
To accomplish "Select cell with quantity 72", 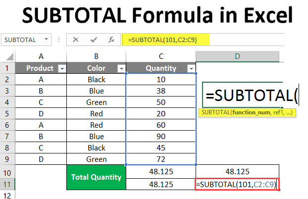I will click(161, 159).
